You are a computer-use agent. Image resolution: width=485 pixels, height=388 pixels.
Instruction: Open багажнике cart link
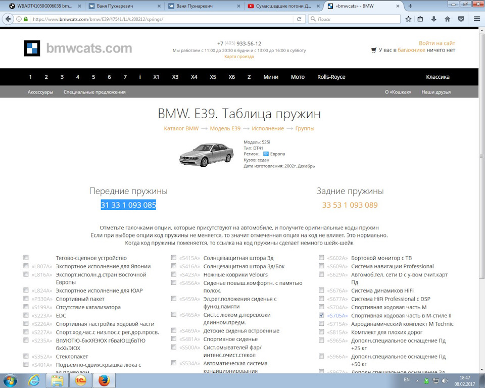click(411, 50)
